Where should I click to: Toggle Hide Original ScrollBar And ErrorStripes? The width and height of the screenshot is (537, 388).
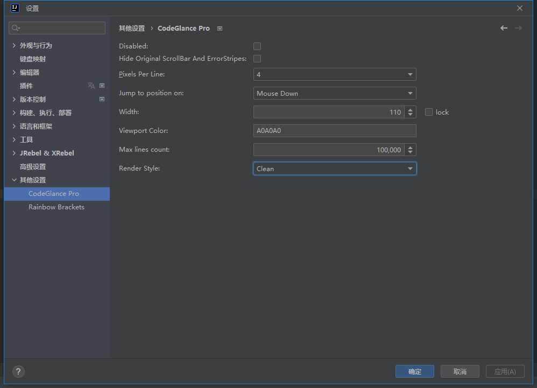[257, 59]
